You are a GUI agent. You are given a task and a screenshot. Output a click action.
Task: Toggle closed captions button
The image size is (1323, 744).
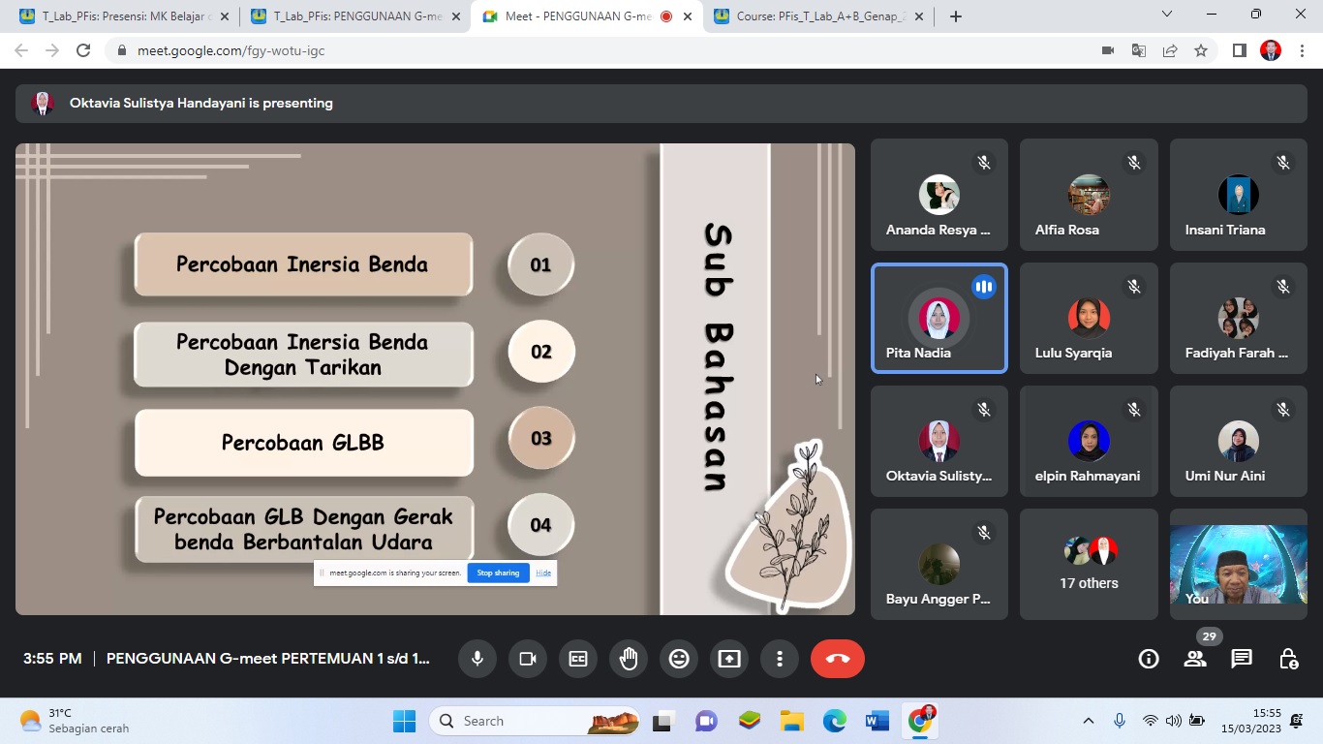click(x=578, y=659)
